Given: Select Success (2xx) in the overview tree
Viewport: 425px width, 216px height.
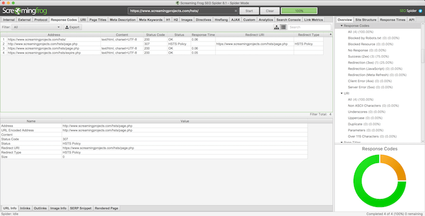Looking at the screenshot, I should pos(368,56).
